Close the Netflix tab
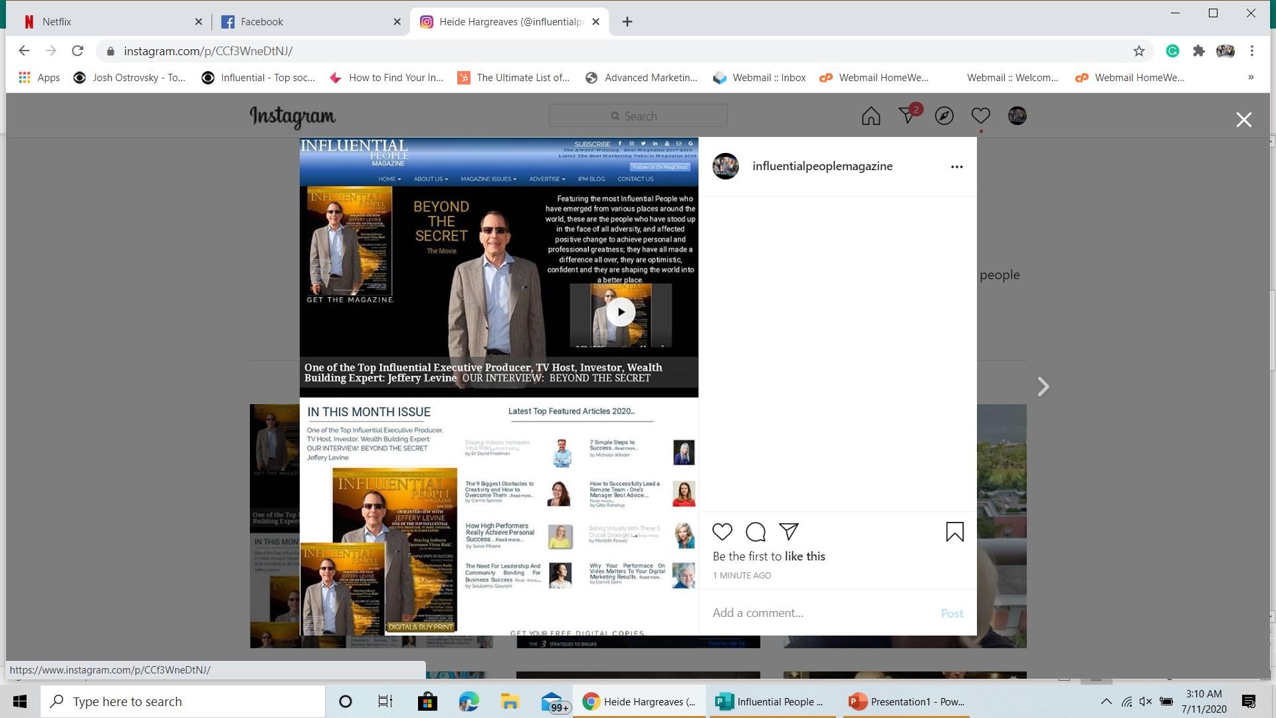This screenshot has width=1276, height=718. click(198, 22)
